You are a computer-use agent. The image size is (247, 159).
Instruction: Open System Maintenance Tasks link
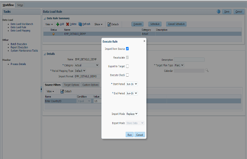[x=24, y=51]
